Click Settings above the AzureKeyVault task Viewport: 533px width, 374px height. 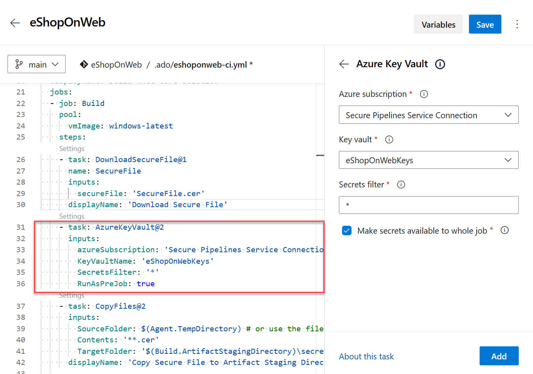(72, 216)
